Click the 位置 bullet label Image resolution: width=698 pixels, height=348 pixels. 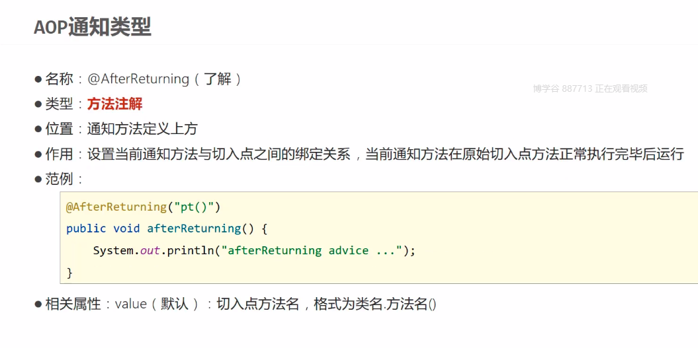click(x=60, y=129)
